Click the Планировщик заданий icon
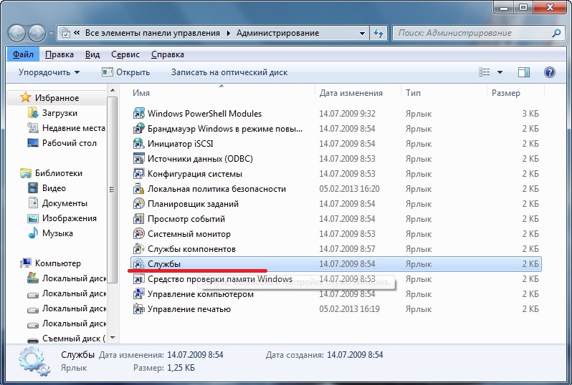The width and height of the screenshot is (572, 385). point(140,204)
